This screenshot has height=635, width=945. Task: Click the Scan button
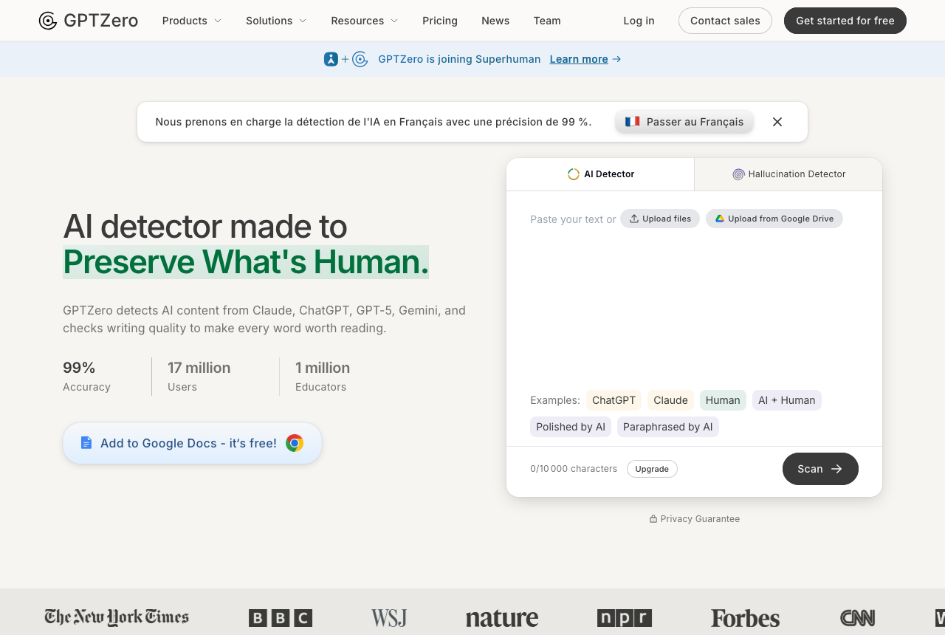820,469
